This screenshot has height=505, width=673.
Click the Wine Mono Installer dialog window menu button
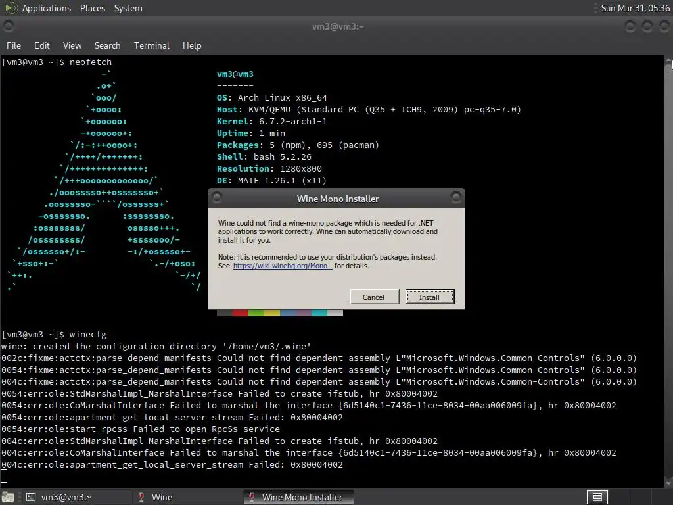217,197
